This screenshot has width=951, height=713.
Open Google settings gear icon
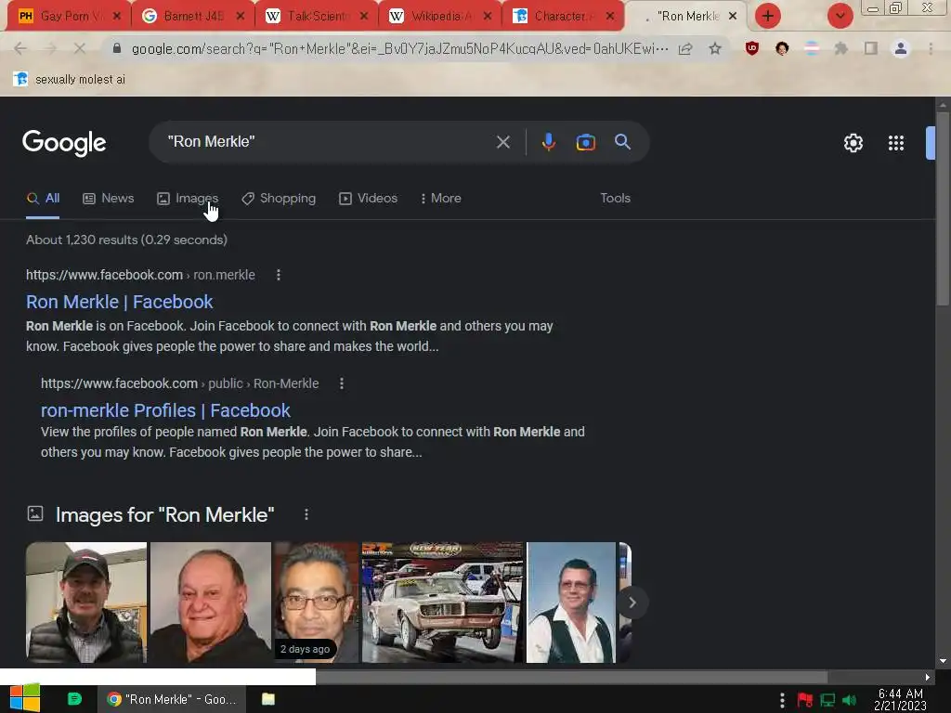(x=853, y=143)
